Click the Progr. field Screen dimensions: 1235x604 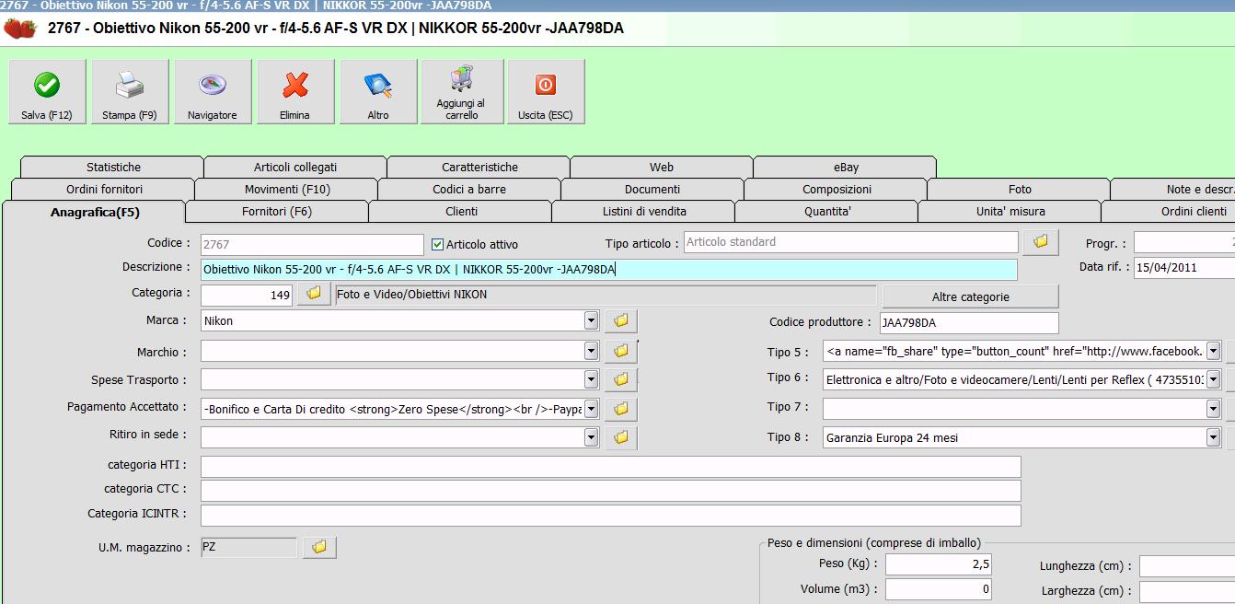click(x=1184, y=242)
